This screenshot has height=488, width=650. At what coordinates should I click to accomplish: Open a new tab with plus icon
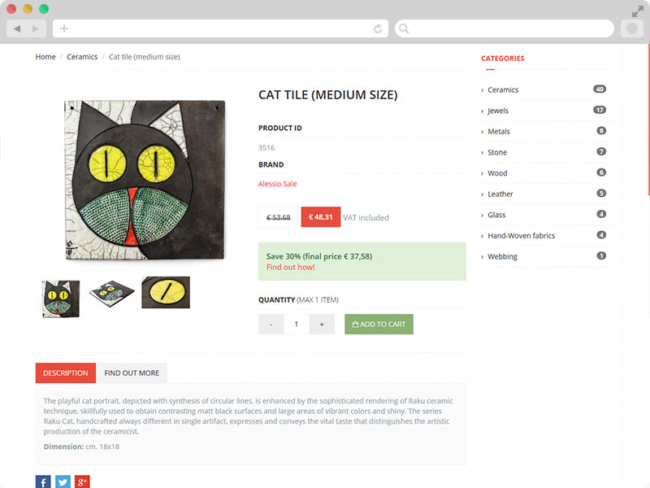64,28
